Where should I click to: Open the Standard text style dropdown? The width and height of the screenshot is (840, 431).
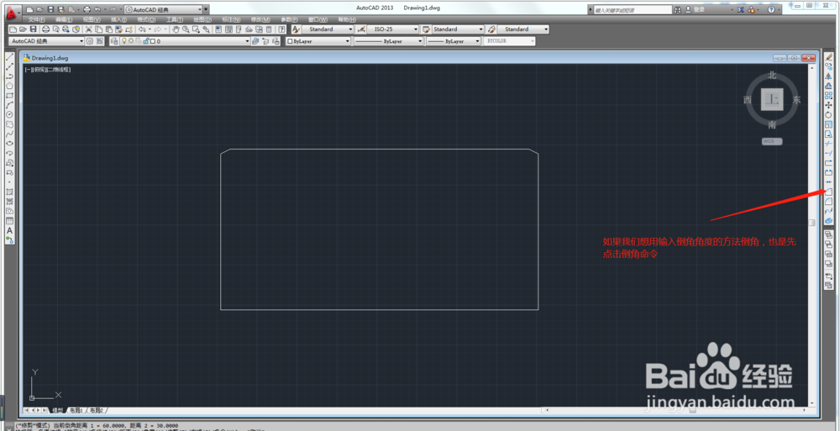tap(328, 29)
